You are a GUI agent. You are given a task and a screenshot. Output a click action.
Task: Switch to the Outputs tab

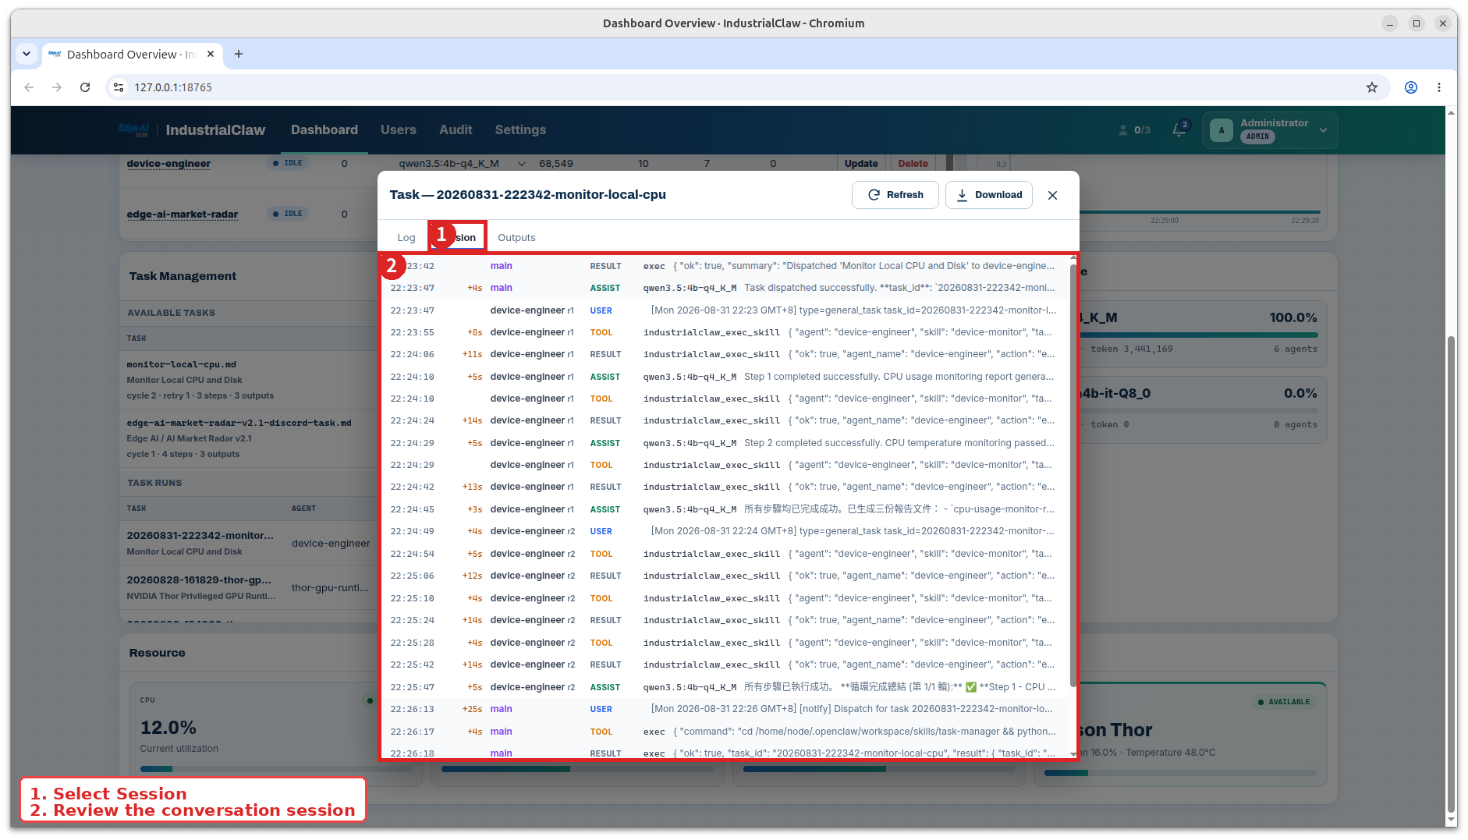pos(516,238)
